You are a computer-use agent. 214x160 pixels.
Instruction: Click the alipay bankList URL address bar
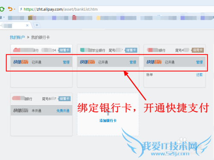(x=116, y=9)
